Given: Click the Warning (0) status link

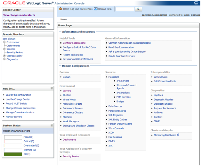Looking at the screenshot, I should point(30,150).
